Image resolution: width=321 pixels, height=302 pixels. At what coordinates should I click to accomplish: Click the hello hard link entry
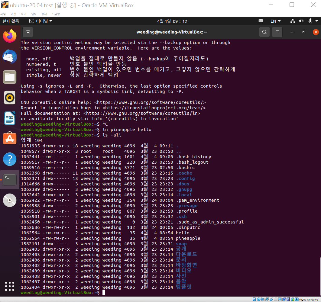coord(183,233)
